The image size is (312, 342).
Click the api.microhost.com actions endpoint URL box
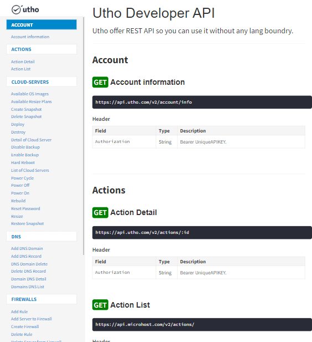tap(202, 325)
